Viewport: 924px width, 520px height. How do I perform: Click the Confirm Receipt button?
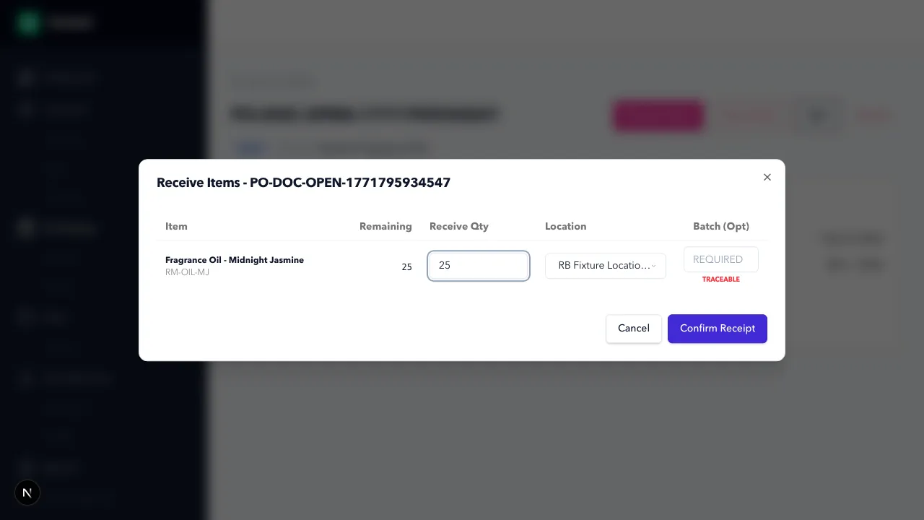tap(717, 329)
